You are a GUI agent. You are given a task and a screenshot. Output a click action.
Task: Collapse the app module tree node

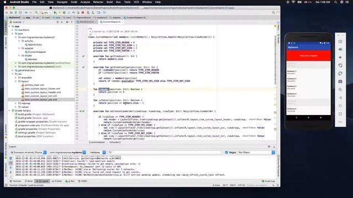pyautogui.click(x=9, y=26)
